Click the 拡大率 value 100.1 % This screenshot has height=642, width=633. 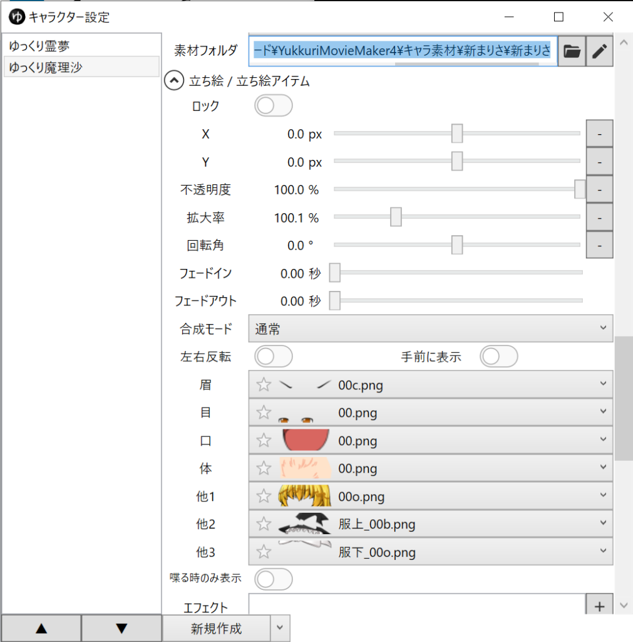[x=296, y=218]
